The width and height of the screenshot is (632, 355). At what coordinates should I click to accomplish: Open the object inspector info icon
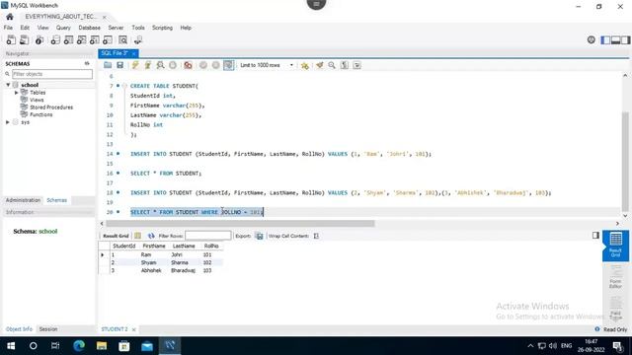[39, 39]
